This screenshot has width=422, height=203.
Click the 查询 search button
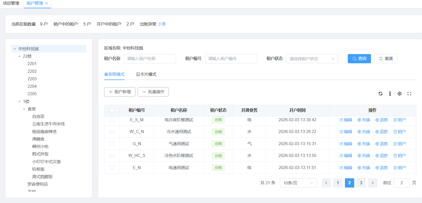click(359, 59)
